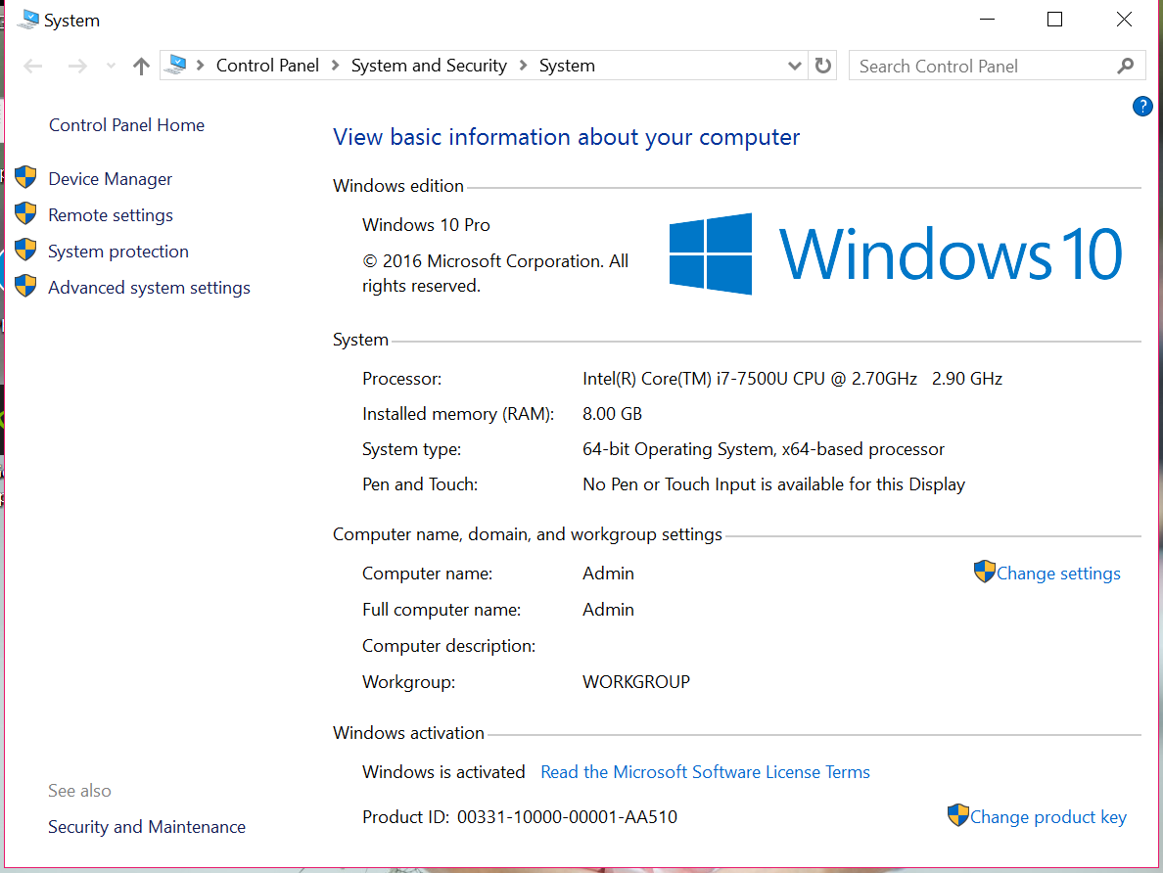The width and height of the screenshot is (1163, 873).
Task: Click the computer icon in address bar
Action: point(176,66)
